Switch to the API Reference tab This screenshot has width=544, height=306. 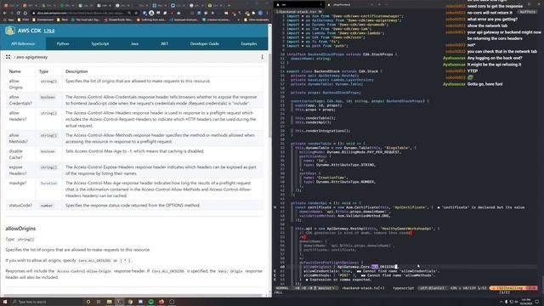pyautogui.click(x=23, y=43)
